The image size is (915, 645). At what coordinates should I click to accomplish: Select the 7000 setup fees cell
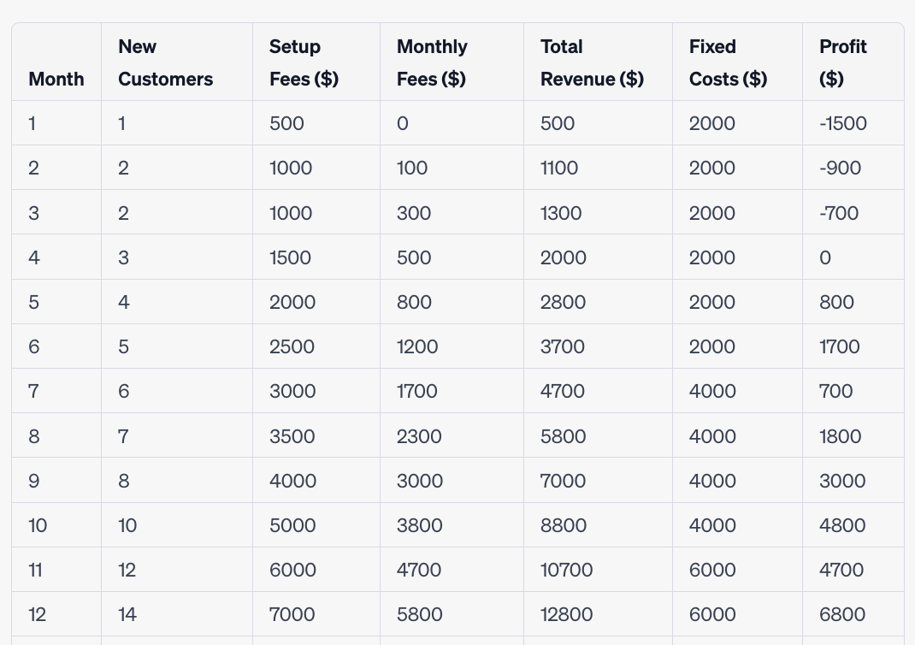[292, 614]
